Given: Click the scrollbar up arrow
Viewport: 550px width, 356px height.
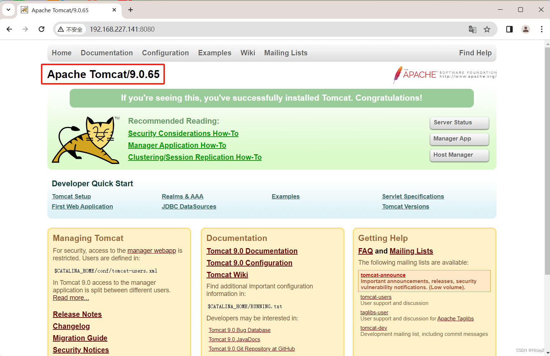Looking at the screenshot, I should [547, 44].
